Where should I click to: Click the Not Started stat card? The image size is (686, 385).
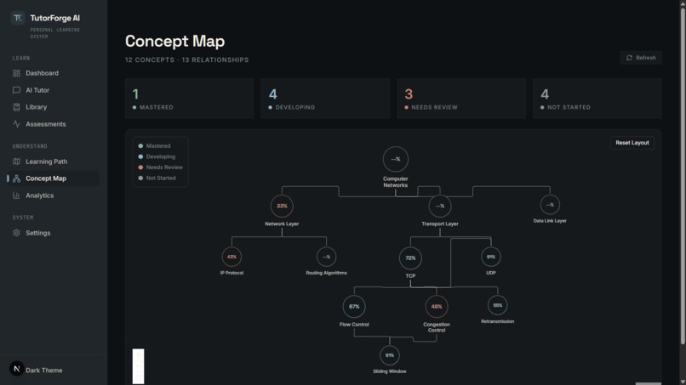point(597,99)
